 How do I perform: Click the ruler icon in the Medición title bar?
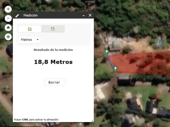(x=17, y=16)
